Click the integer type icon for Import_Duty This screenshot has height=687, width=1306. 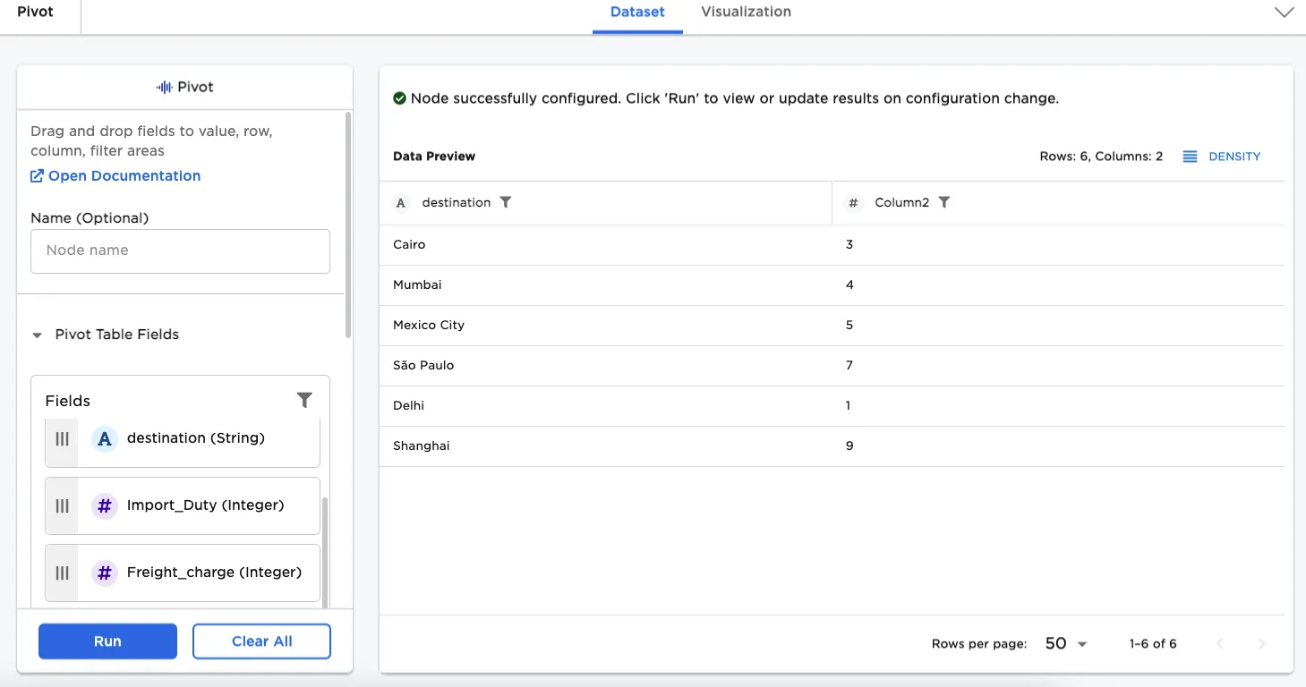click(105, 505)
